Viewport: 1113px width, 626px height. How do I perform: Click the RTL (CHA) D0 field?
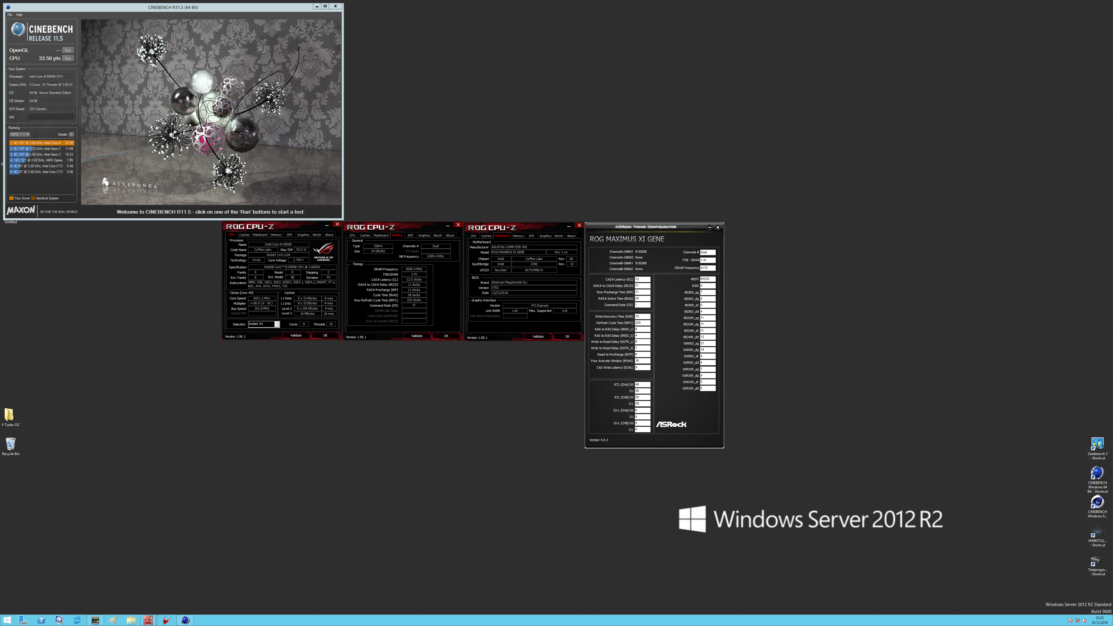(x=642, y=385)
